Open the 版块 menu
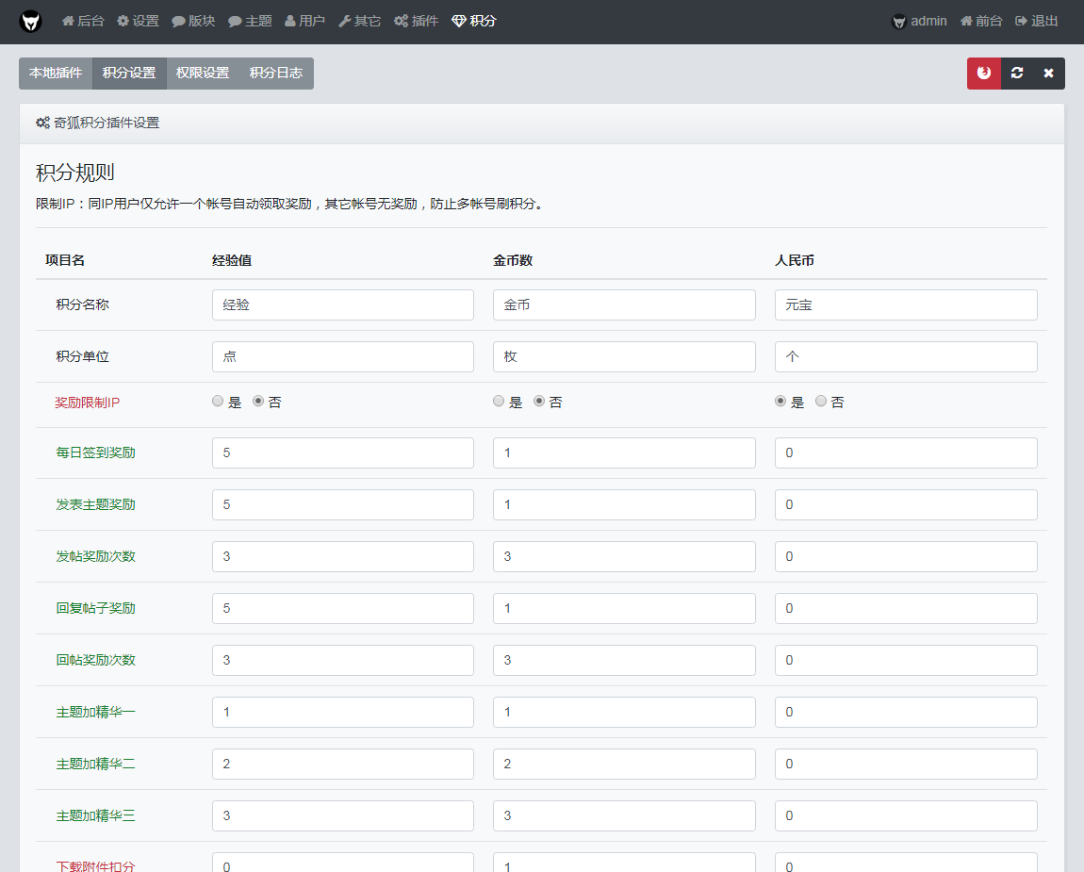This screenshot has width=1084, height=872. [x=193, y=22]
